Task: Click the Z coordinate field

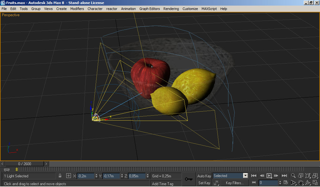Action: point(137,176)
